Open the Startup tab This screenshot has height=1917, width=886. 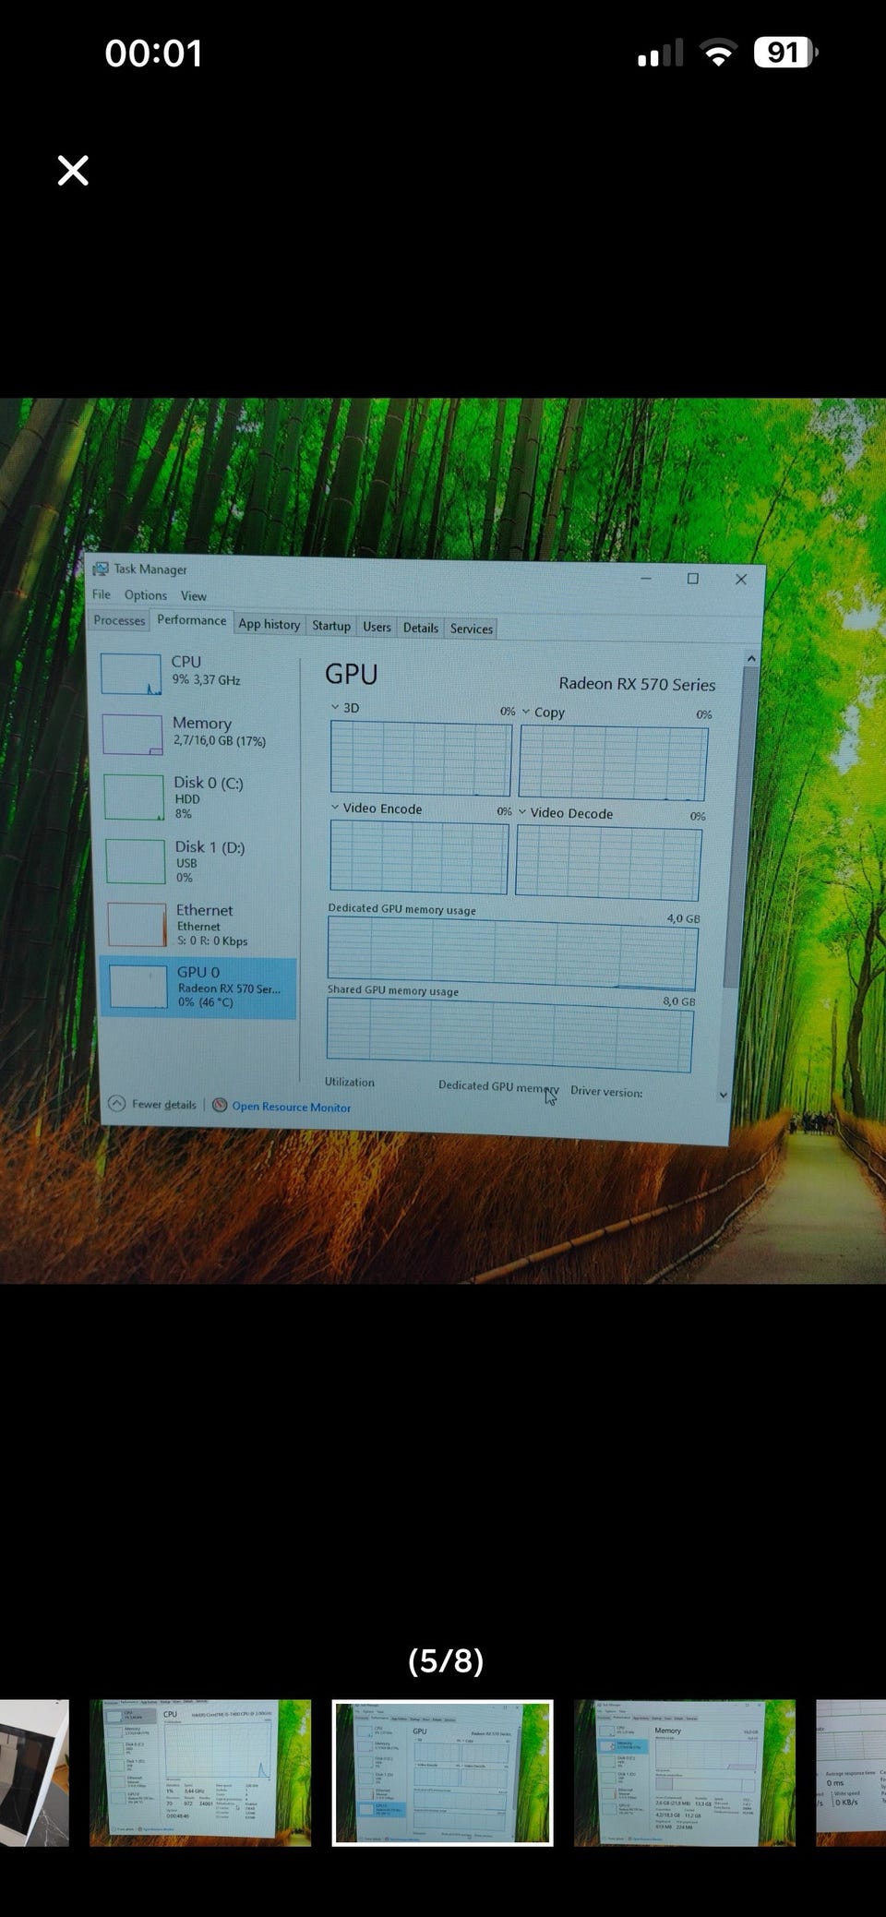pos(331,626)
